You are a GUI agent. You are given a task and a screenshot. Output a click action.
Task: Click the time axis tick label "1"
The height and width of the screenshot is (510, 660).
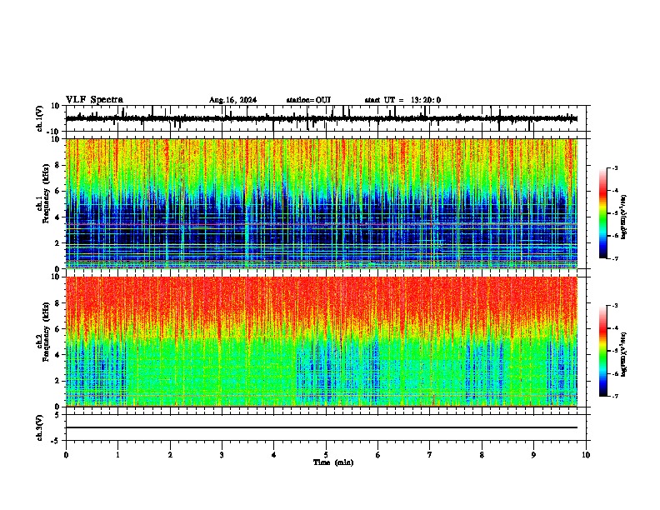tap(117, 455)
